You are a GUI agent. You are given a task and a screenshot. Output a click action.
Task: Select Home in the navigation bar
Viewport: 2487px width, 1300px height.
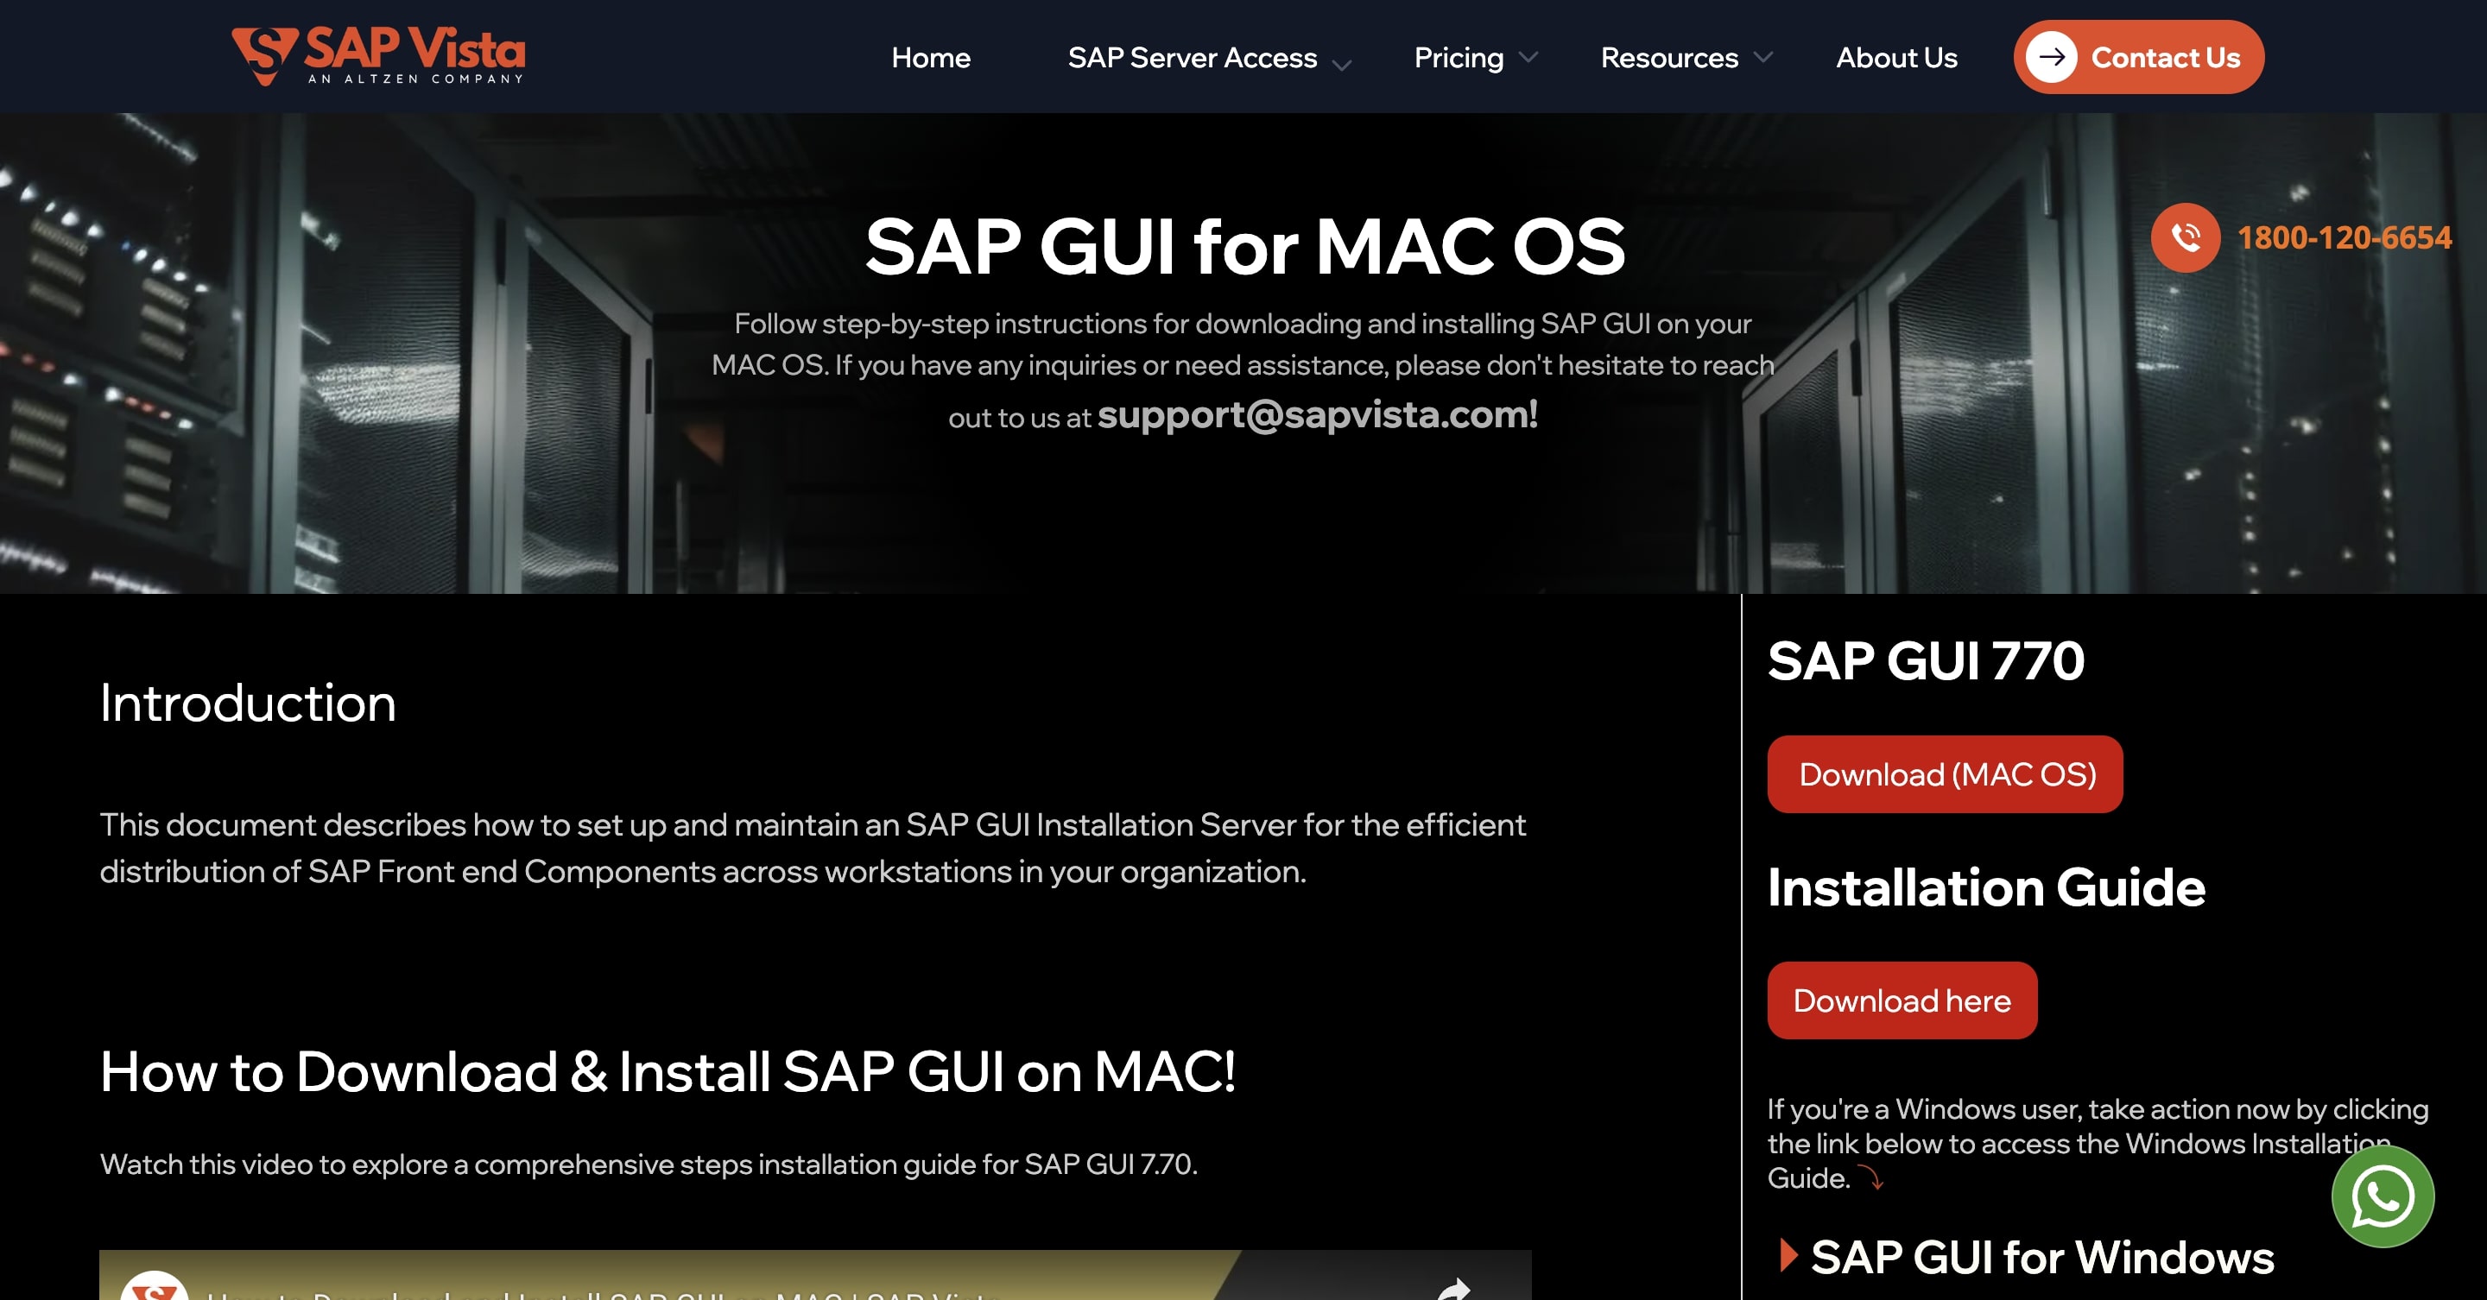[931, 58]
